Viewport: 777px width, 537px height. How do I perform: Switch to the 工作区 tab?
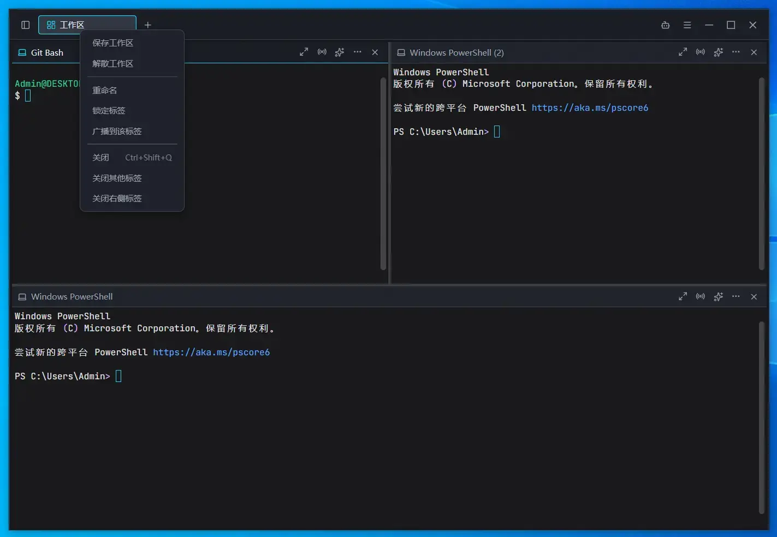pyautogui.click(x=87, y=25)
